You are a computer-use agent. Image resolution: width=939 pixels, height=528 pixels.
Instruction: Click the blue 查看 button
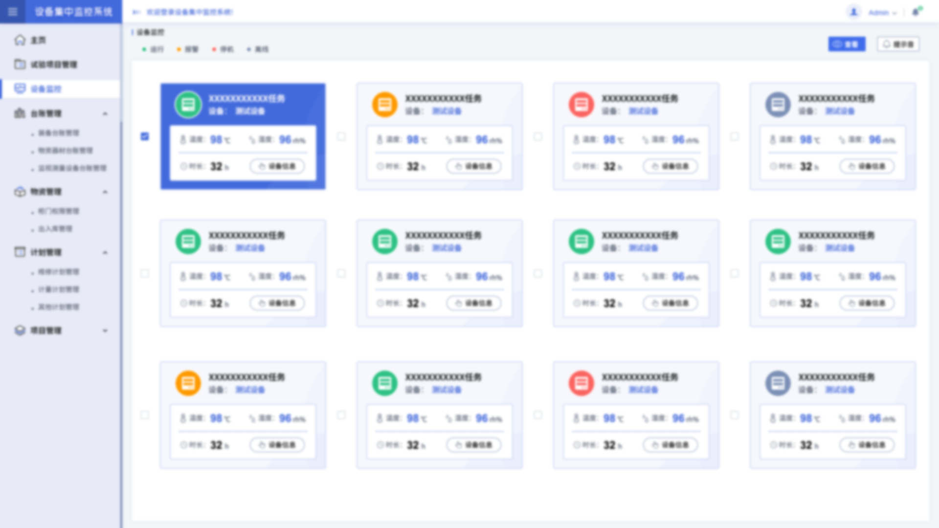click(847, 44)
